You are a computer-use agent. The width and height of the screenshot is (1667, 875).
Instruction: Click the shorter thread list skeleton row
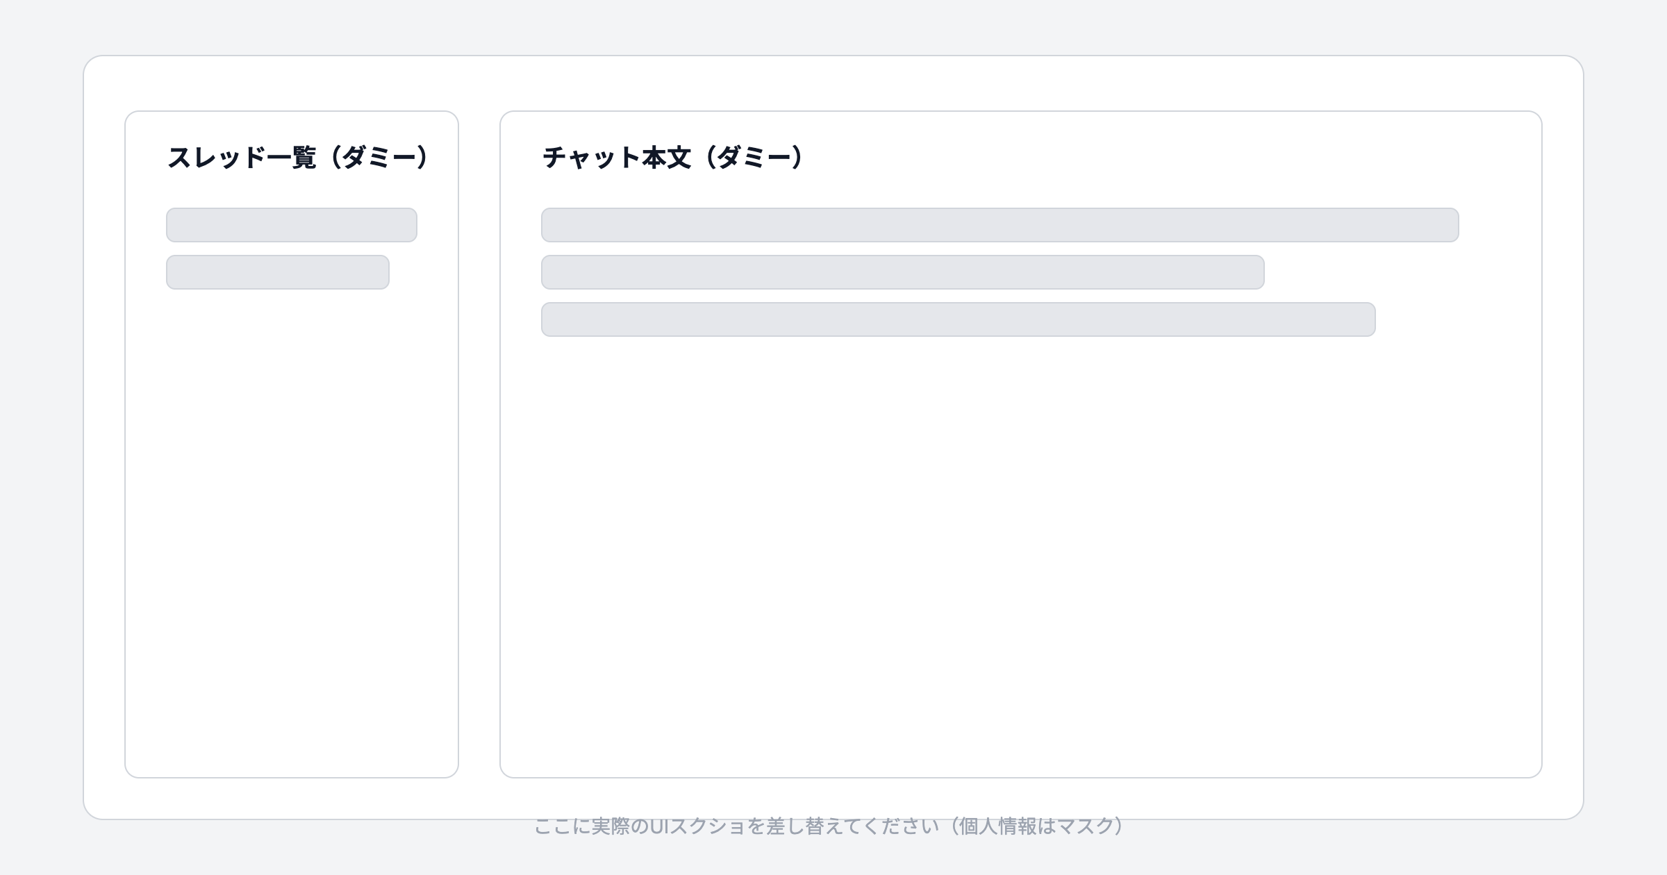[x=277, y=272]
